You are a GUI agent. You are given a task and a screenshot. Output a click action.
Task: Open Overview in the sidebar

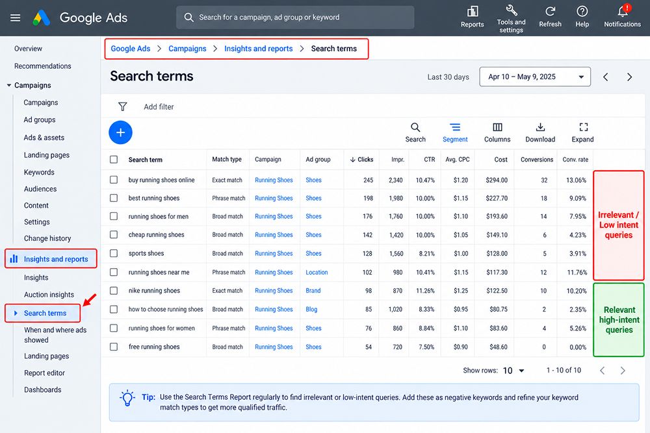28,49
